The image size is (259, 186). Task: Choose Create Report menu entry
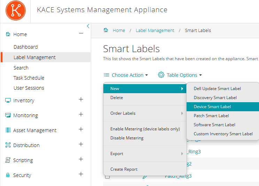124,169
